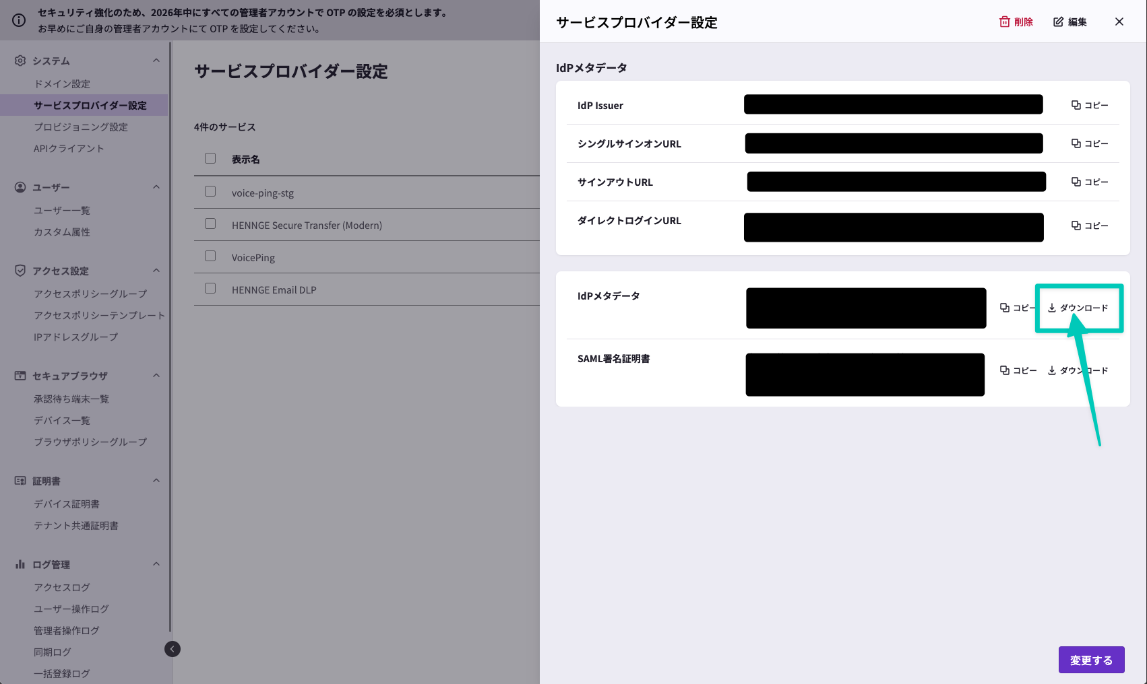
Task: Copy the IdP Issuer value
Action: click(x=1090, y=105)
